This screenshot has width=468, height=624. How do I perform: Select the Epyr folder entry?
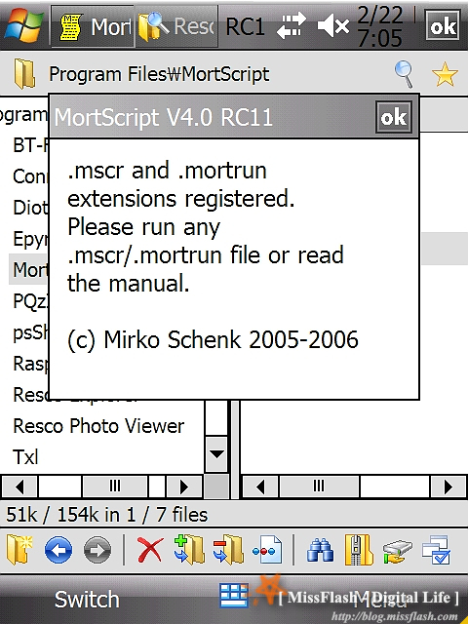[30, 239]
